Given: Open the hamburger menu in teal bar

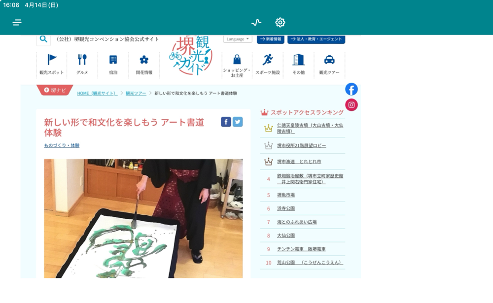Looking at the screenshot, I should tap(17, 22).
